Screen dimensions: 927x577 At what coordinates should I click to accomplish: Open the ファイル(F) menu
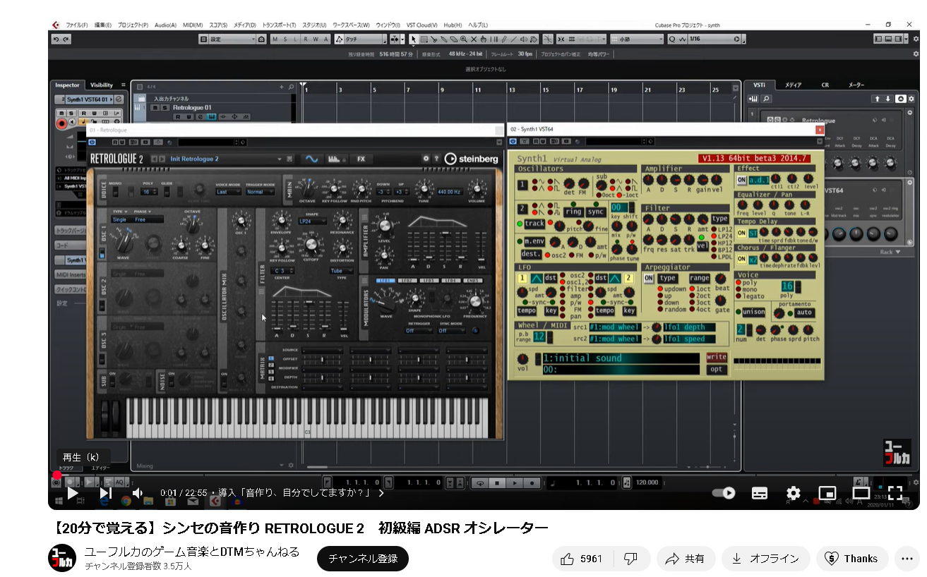77,25
